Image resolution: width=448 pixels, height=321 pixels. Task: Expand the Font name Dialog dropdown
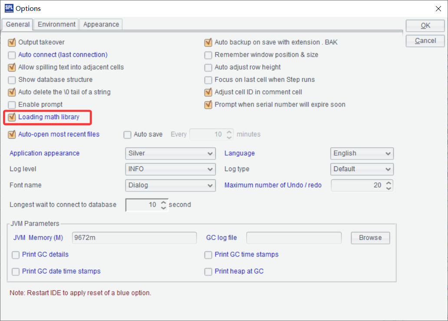coord(170,185)
